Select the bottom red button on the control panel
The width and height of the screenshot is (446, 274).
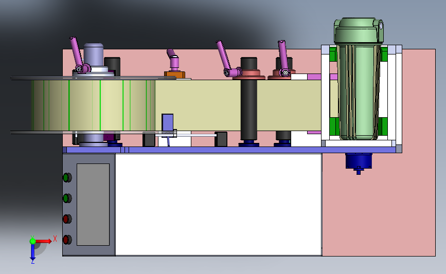pos(67,240)
